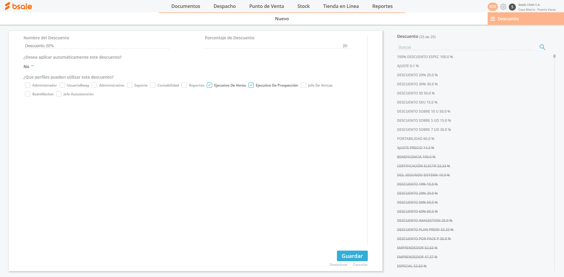Screen dimensions: 564x277
Task: Click the Desactivar link
Action: [x=338, y=265]
